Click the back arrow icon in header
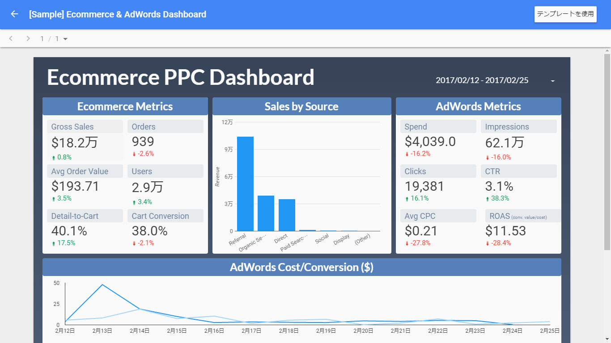 point(14,14)
